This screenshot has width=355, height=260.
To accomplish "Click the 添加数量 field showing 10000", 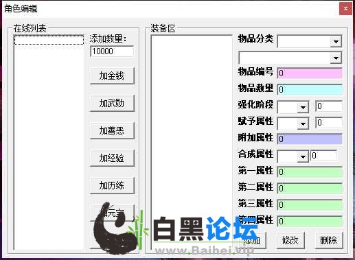I will pyautogui.click(x=112, y=51).
